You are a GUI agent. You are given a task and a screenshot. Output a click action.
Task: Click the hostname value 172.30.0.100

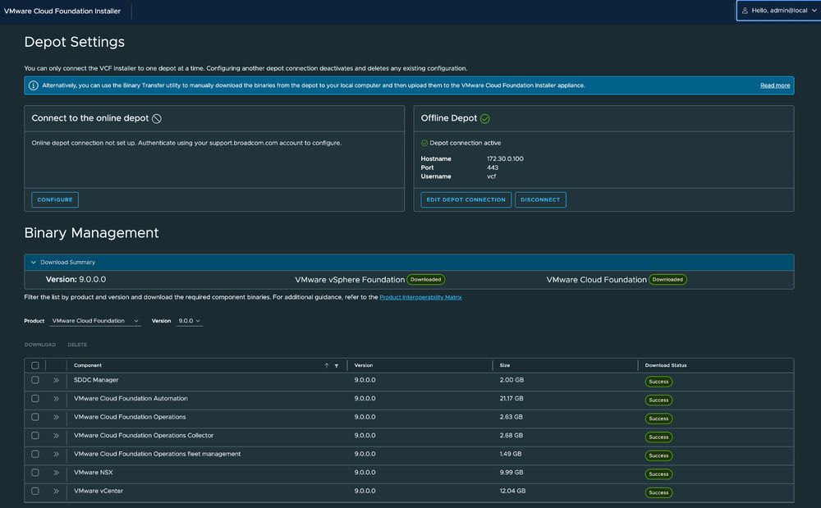point(505,159)
